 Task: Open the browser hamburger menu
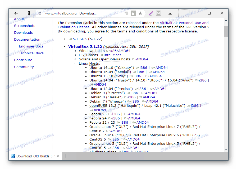click(x=184, y=13)
